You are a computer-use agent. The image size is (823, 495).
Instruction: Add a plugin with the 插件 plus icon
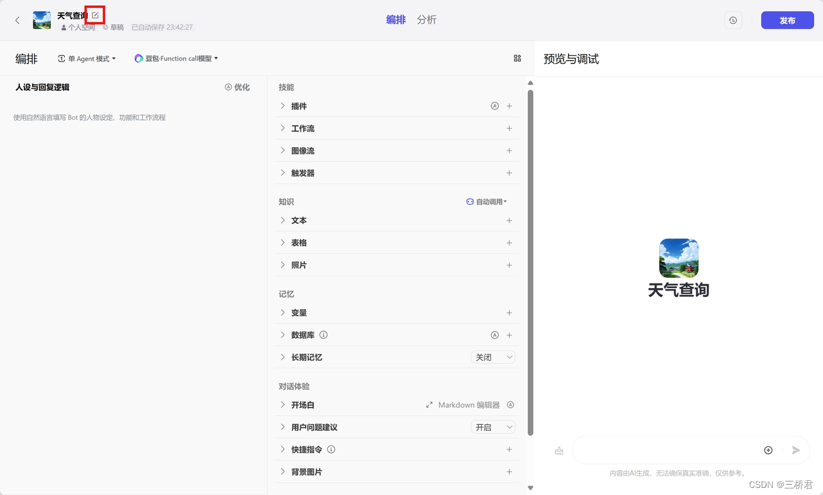(509, 106)
